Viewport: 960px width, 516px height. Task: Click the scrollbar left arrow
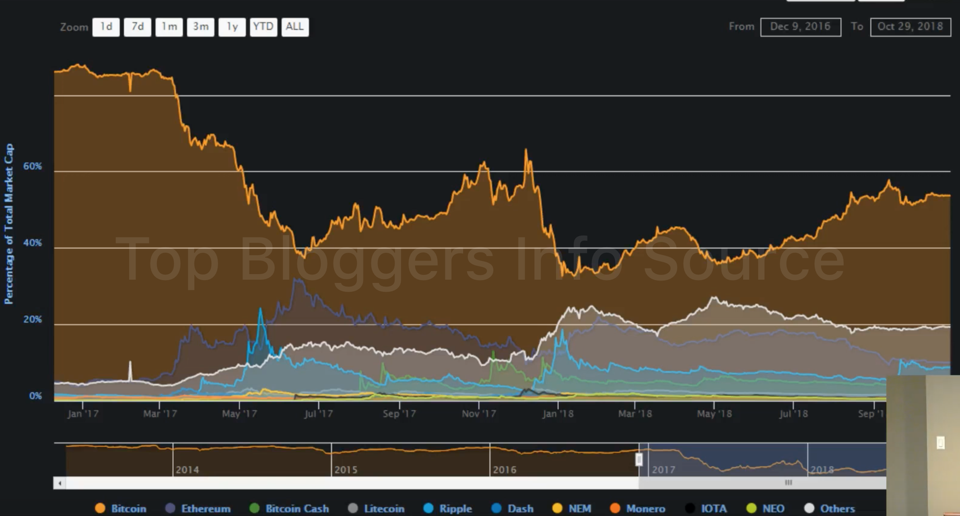60,483
